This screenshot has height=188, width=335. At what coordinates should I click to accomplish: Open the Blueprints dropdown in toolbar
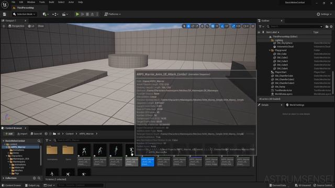55,14
